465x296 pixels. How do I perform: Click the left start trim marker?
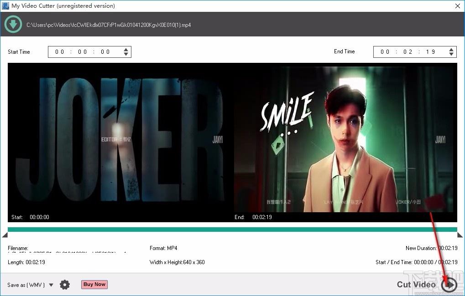(5, 235)
